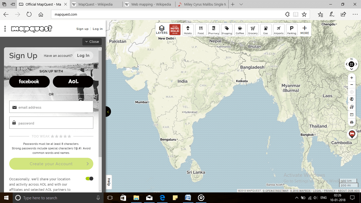Collapse the sidebar with the arrow
The width and height of the screenshot is (361, 203).
[x=108, y=112]
